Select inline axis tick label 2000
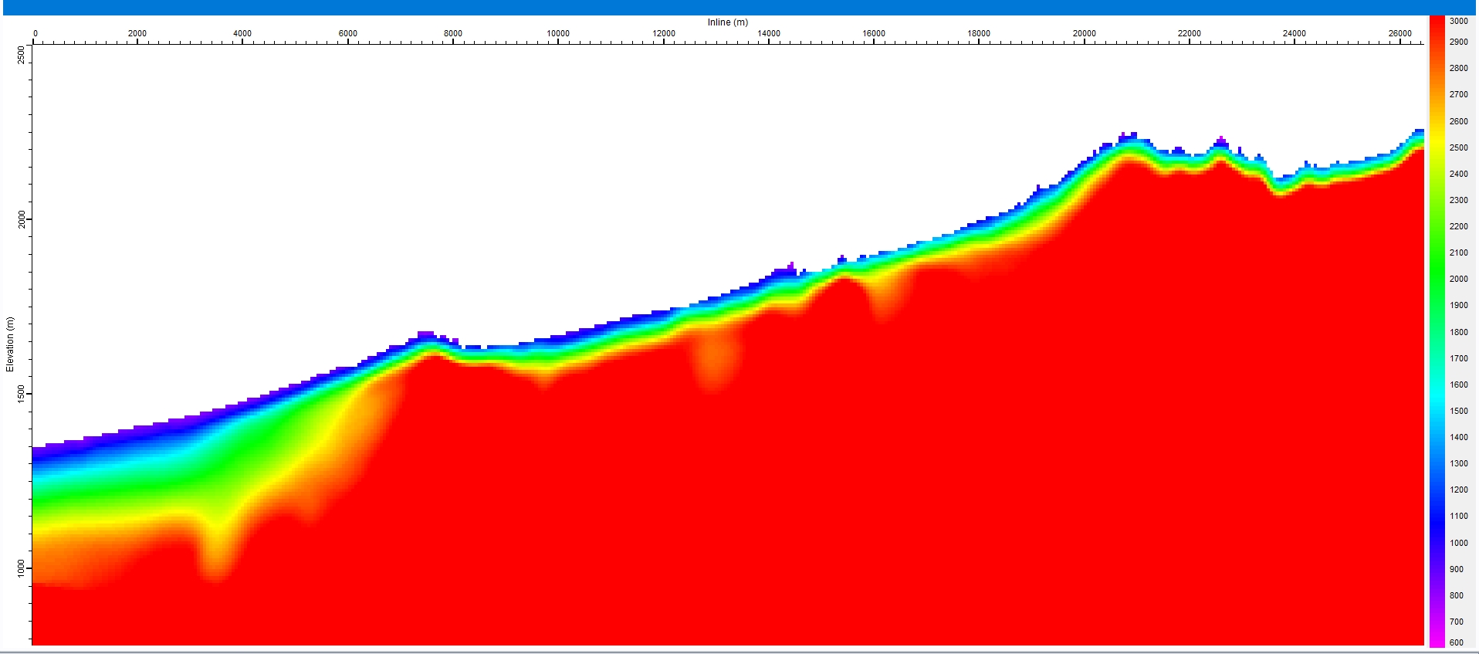Screen dimensions: 1479x654 point(137,34)
